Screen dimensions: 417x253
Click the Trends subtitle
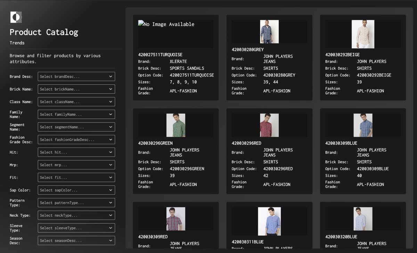[17, 43]
